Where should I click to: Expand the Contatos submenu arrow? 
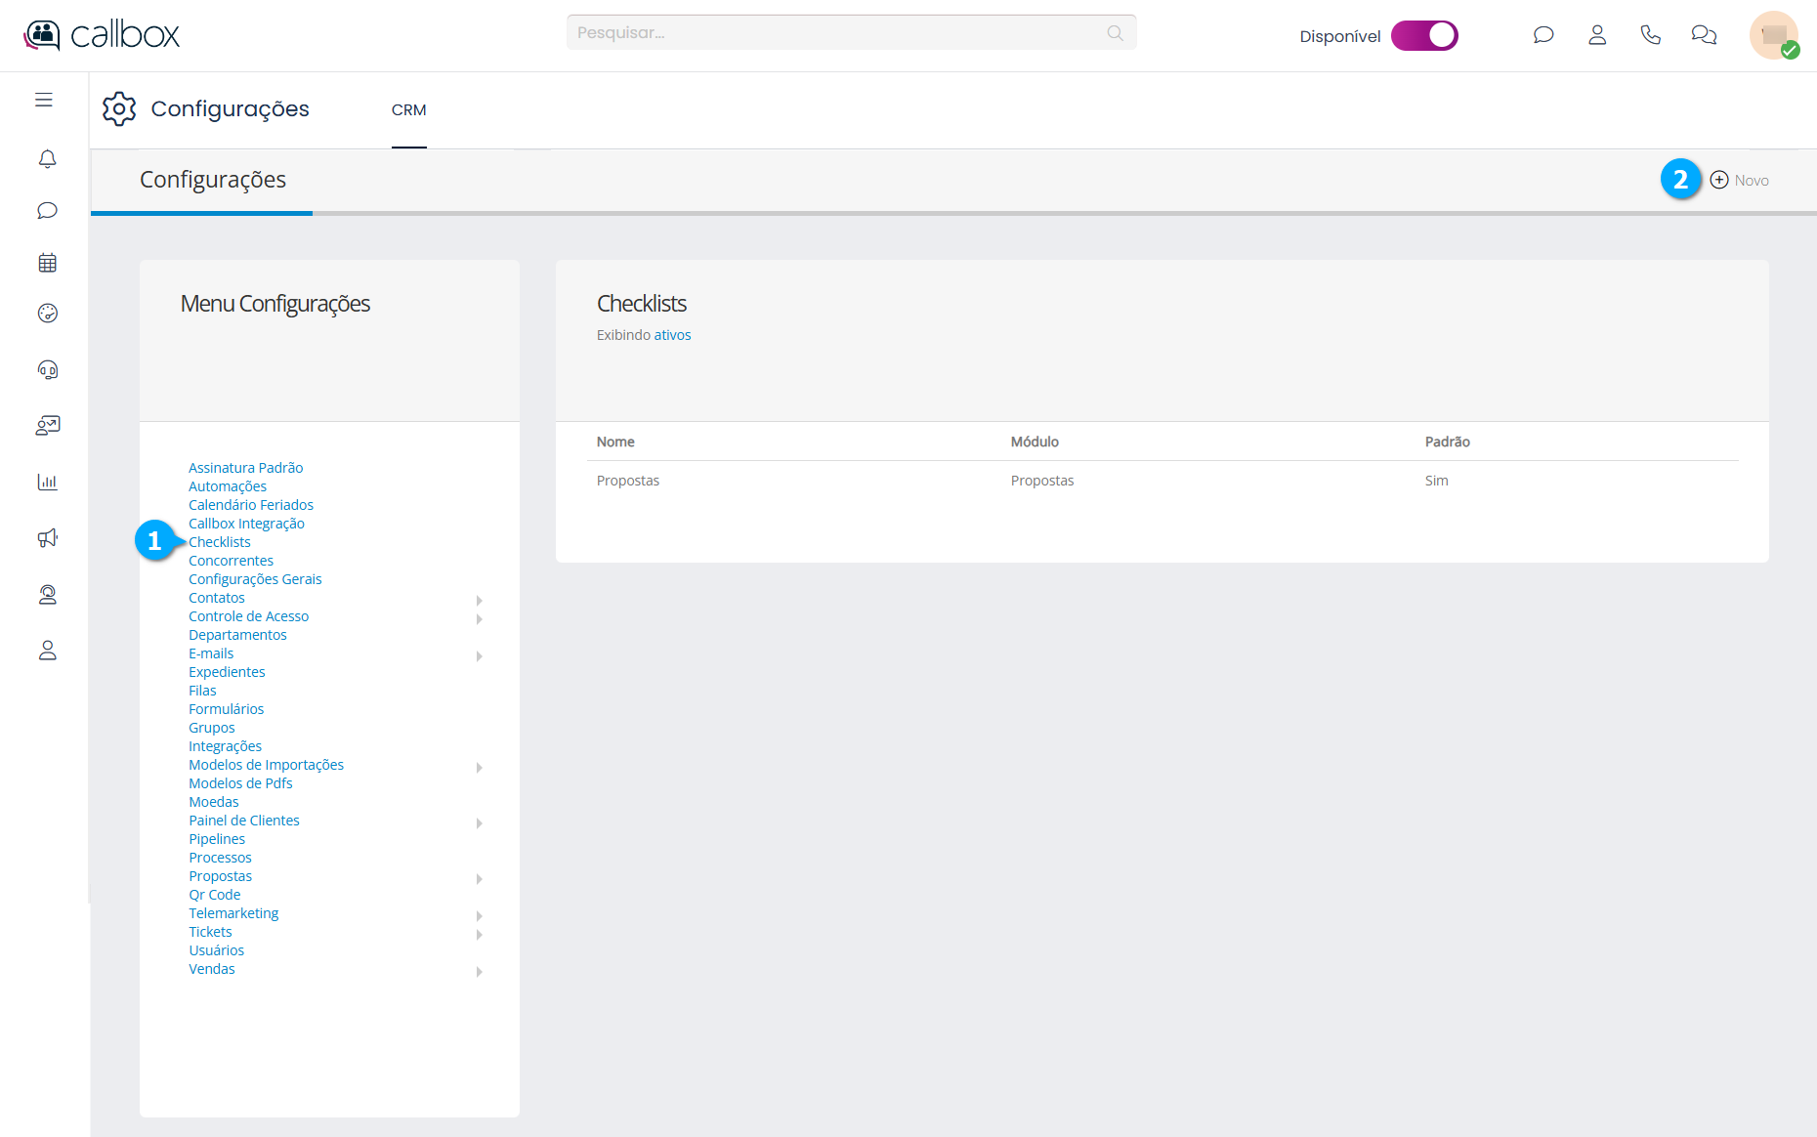479,600
